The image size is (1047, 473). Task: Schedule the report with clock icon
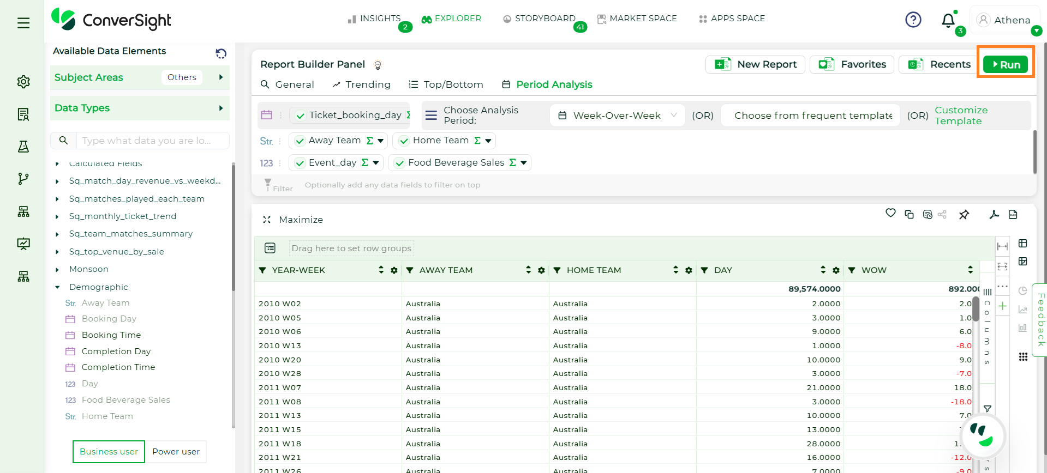(928, 214)
